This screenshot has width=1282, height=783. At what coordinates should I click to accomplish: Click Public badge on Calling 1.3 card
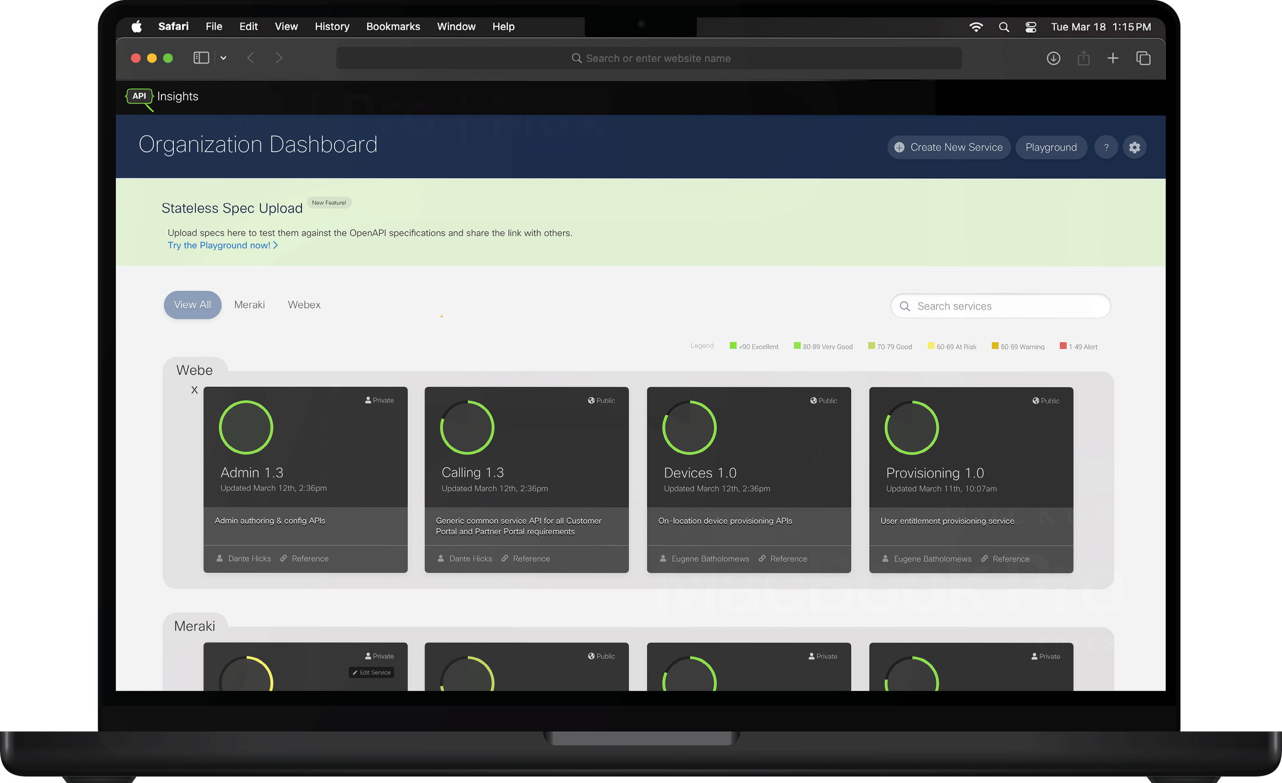click(x=602, y=401)
